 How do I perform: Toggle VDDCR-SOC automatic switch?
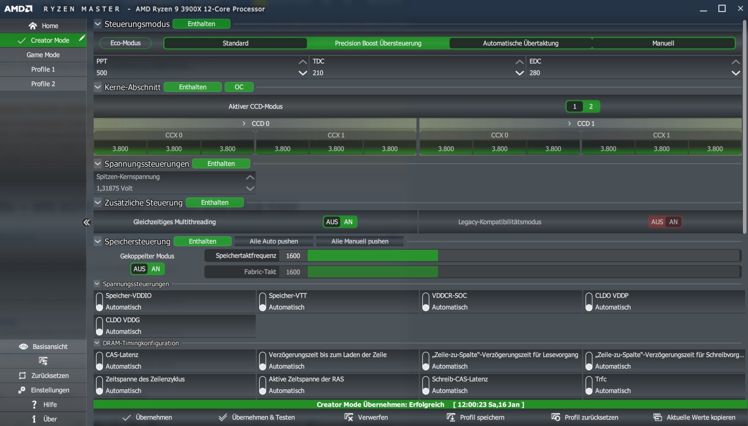click(426, 302)
